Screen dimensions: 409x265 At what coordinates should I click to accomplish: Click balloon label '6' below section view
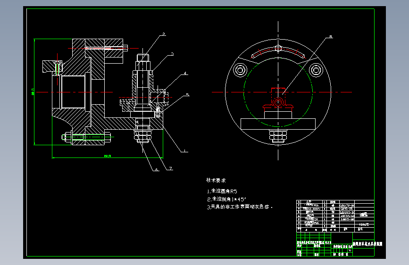(x=157, y=170)
